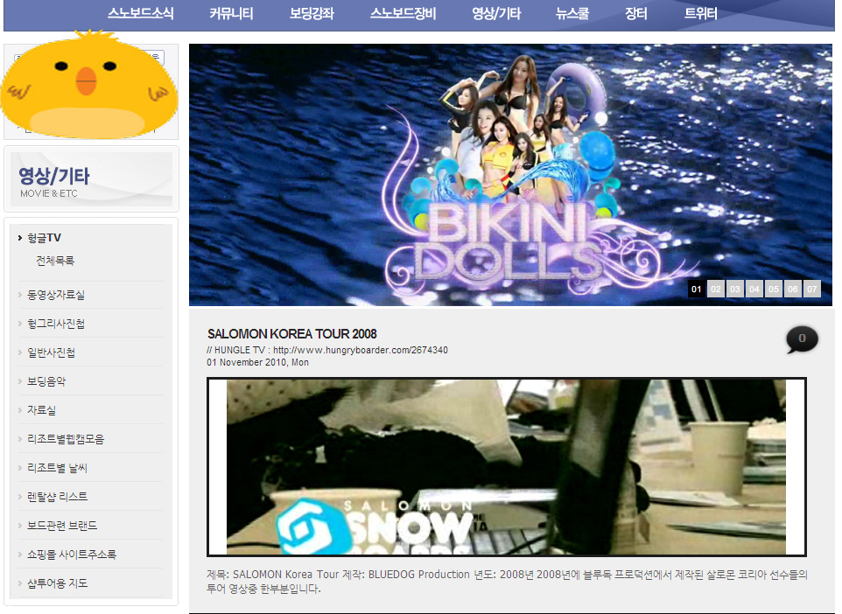Open 쇼핑몰 사이트주소록 in the sidebar

72,555
